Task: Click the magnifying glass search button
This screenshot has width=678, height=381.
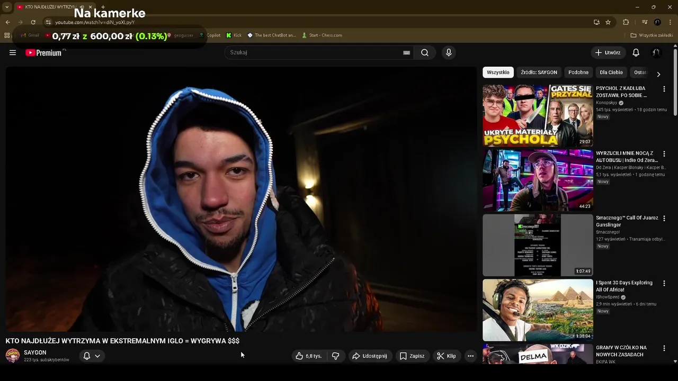Action: pyautogui.click(x=425, y=52)
